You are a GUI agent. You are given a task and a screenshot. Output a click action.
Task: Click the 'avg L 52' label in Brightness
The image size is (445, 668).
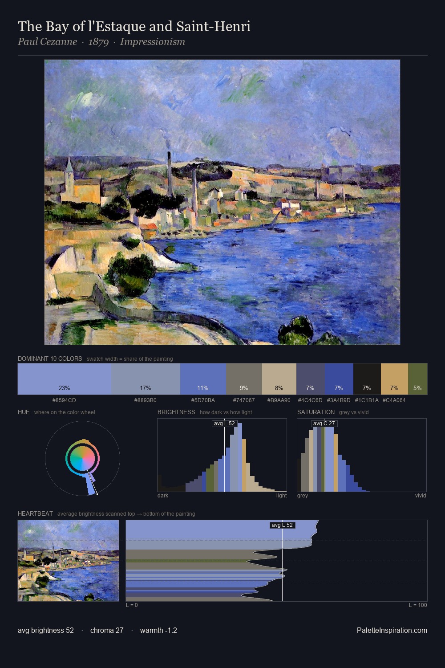tap(224, 424)
